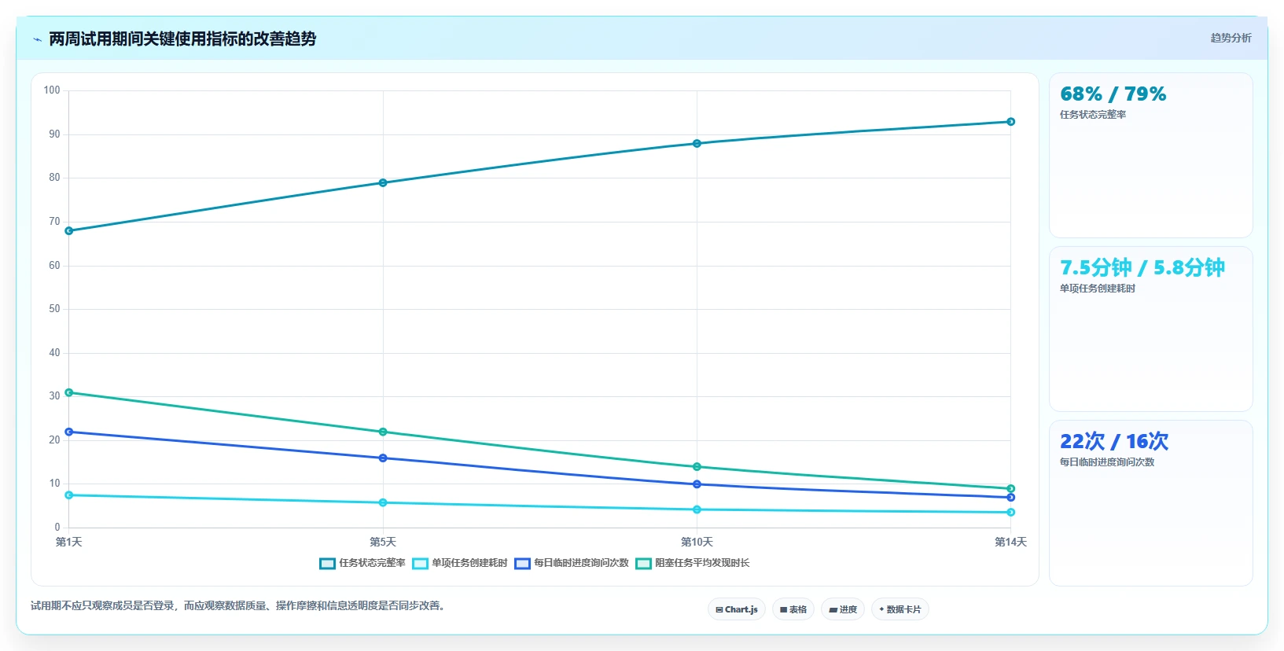This screenshot has height=651, width=1284.
Task: Select the 第1天 point on the 每日临时进度询问次数 line
Action: pos(69,432)
